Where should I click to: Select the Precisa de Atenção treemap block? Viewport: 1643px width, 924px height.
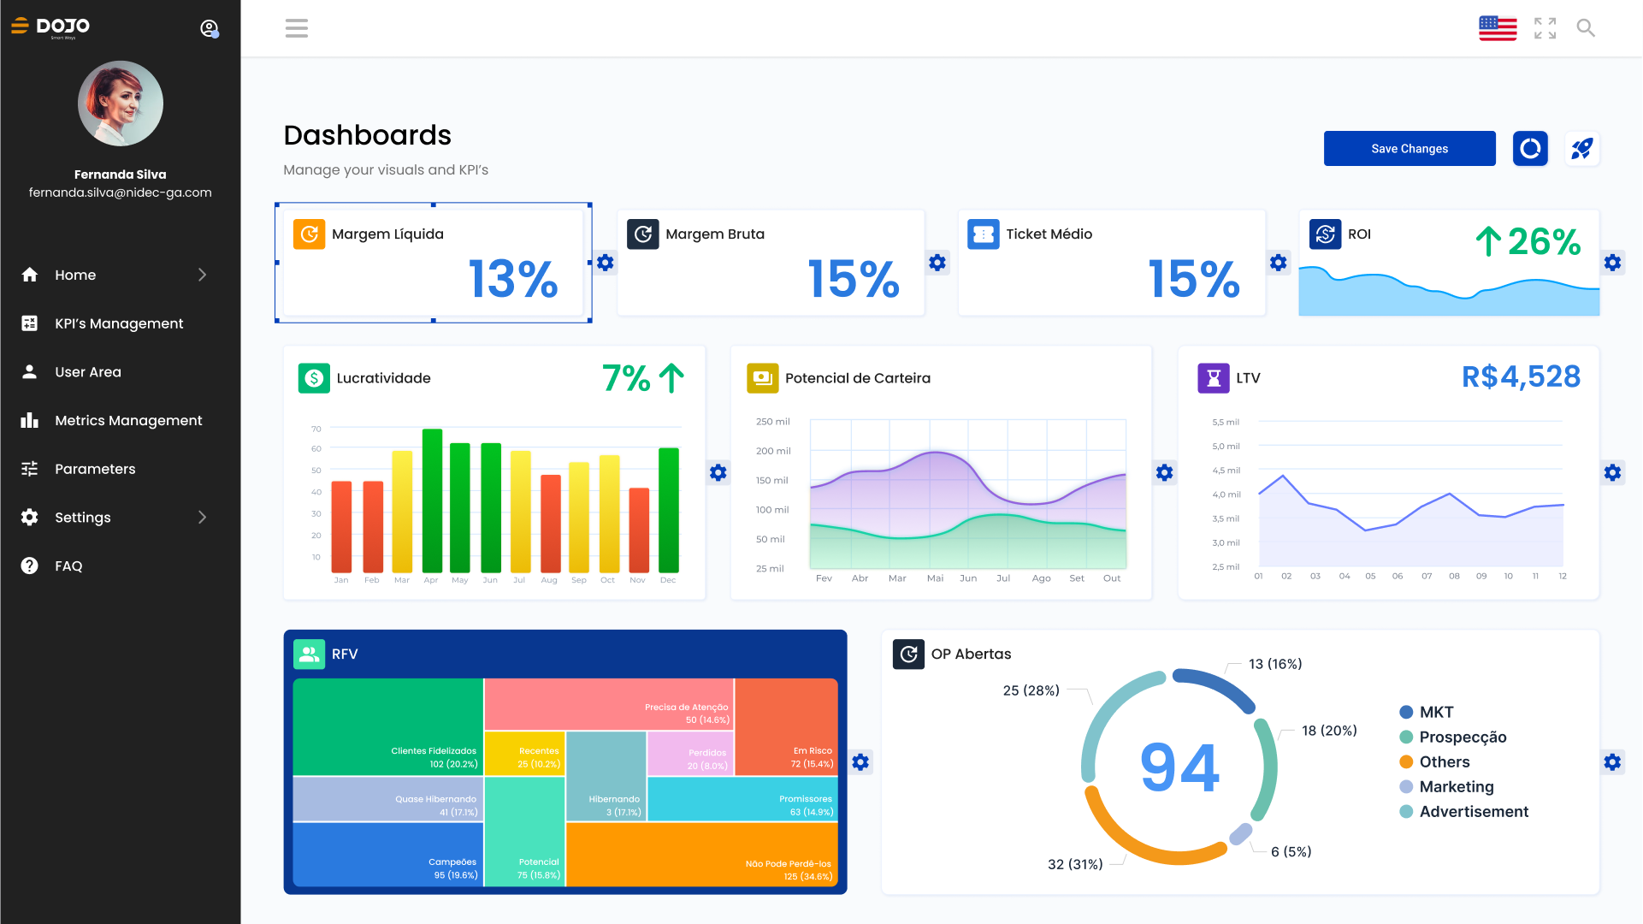click(609, 704)
